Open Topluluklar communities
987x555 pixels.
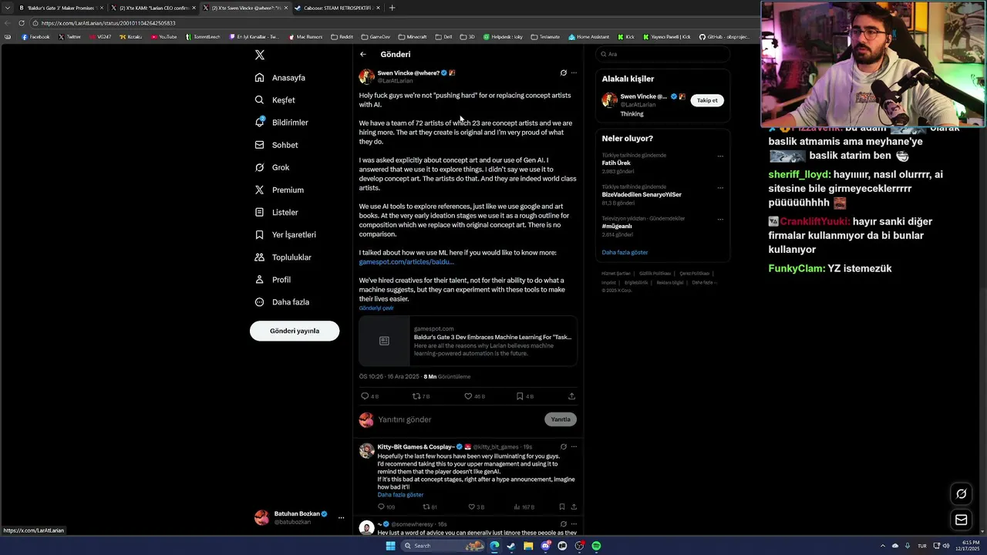(x=283, y=257)
